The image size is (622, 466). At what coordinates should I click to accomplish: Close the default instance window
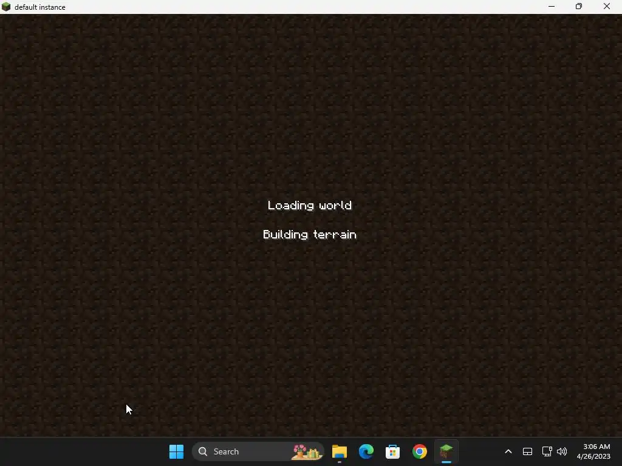pyautogui.click(x=607, y=7)
